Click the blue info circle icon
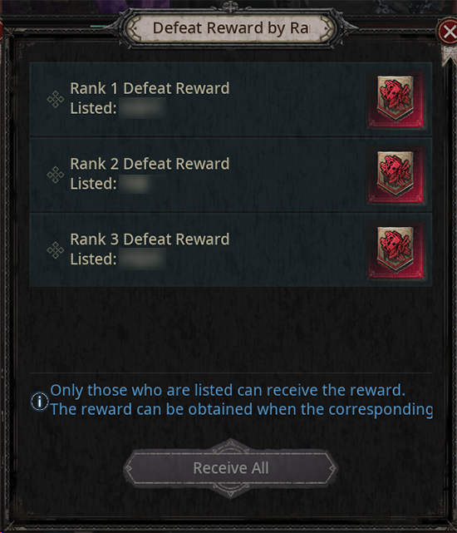 39,401
